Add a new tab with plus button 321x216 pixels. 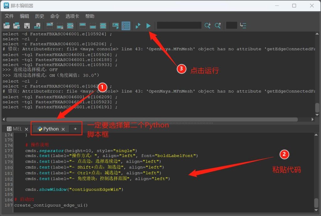tap(75, 129)
